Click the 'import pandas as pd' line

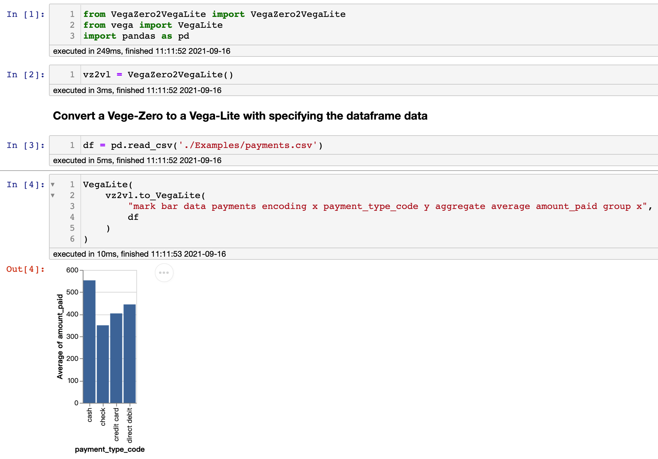click(136, 36)
